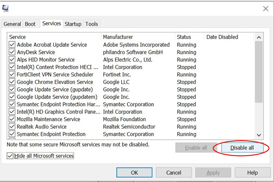The width and height of the screenshot is (274, 182).
Task: Uncheck Realtek Audio Service
Action: pos(12,126)
